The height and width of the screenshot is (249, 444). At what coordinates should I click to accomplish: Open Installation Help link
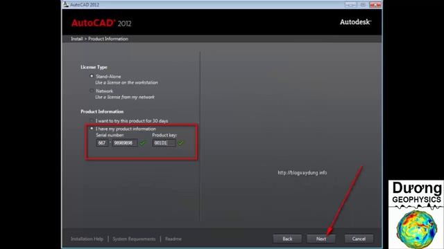click(87, 239)
